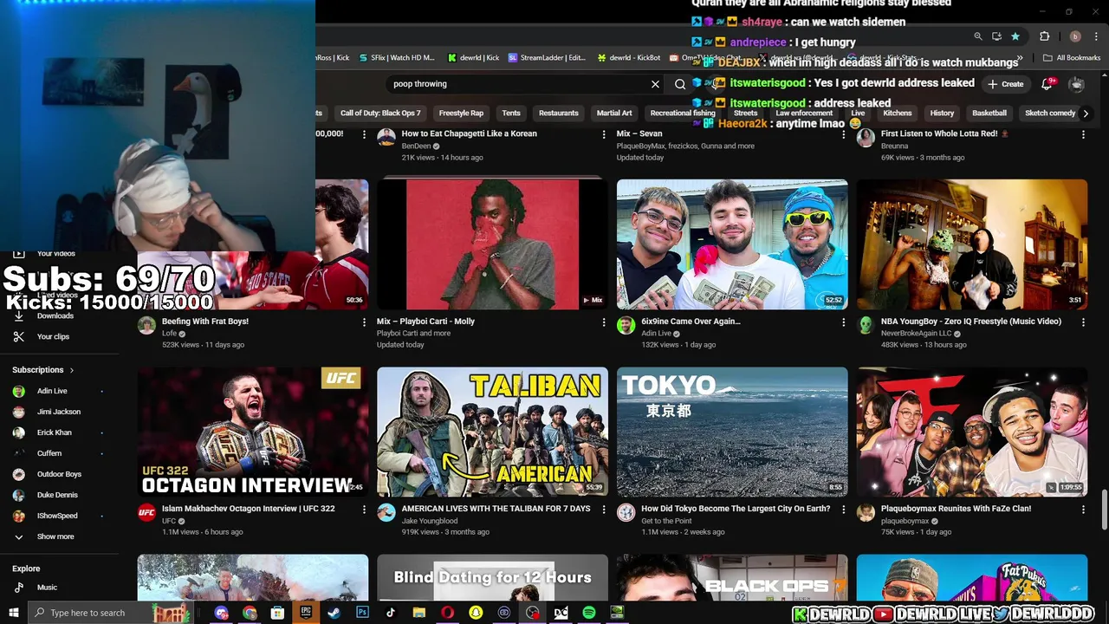Select the History topic chip
Viewport: 1109px width, 624px height.
click(942, 114)
